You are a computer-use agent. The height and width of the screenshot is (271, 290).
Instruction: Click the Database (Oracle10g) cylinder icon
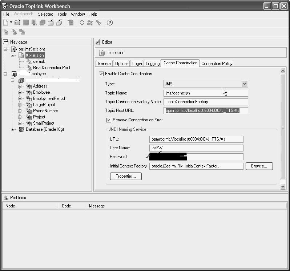[21, 129]
